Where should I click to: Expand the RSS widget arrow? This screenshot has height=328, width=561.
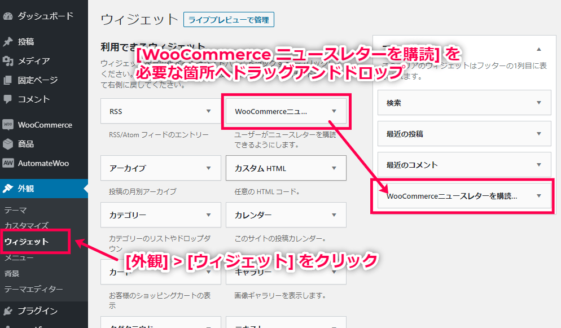click(x=209, y=111)
